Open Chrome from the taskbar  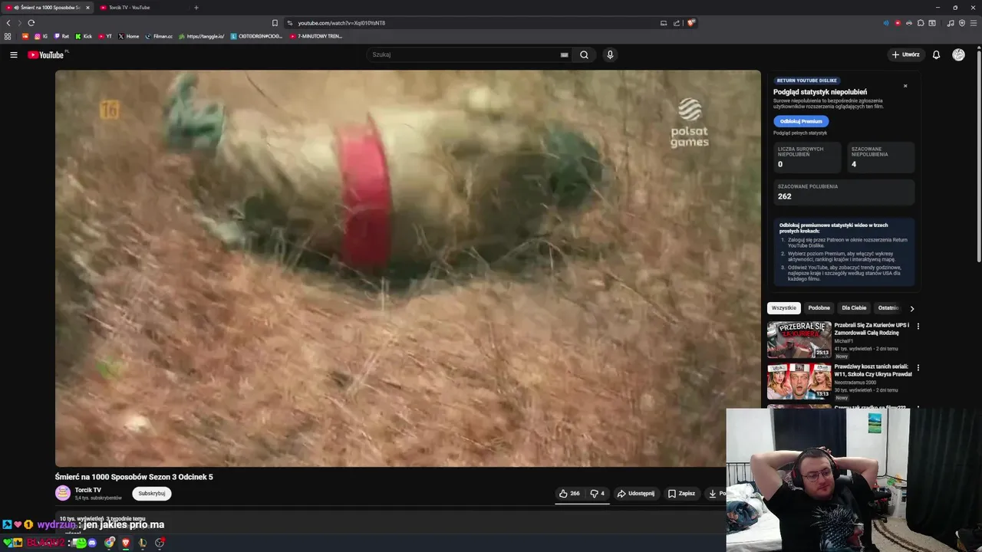point(110,543)
